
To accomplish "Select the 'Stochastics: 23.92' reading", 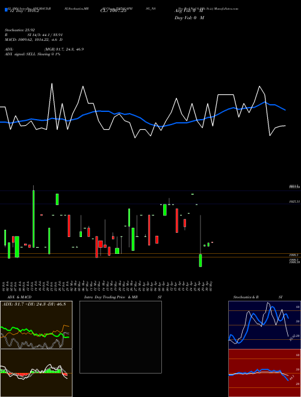I will coord(19,30).
